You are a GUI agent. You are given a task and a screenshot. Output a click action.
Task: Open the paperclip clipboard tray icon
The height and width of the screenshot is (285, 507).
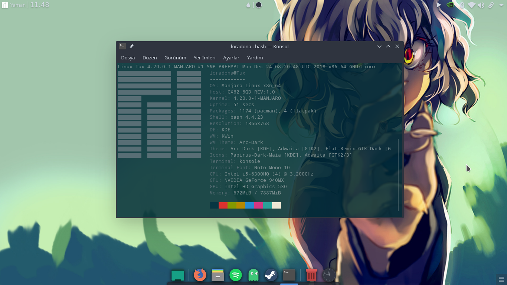[x=491, y=5]
